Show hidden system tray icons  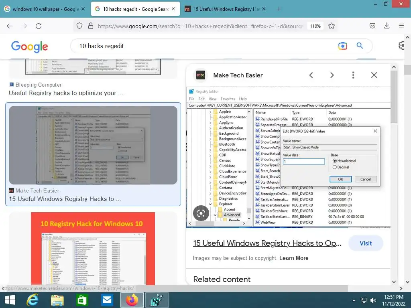click(354, 300)
